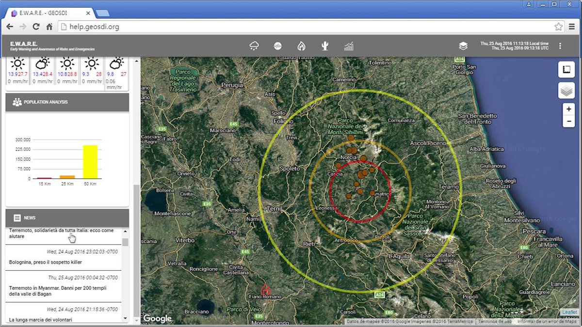Click the Spoleto town label on map
This screenshot has height=327, width=582.
(x=290, y=169)
